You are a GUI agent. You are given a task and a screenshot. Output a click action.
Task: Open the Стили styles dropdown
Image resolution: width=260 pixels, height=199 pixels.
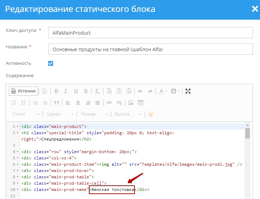(26, 114)
